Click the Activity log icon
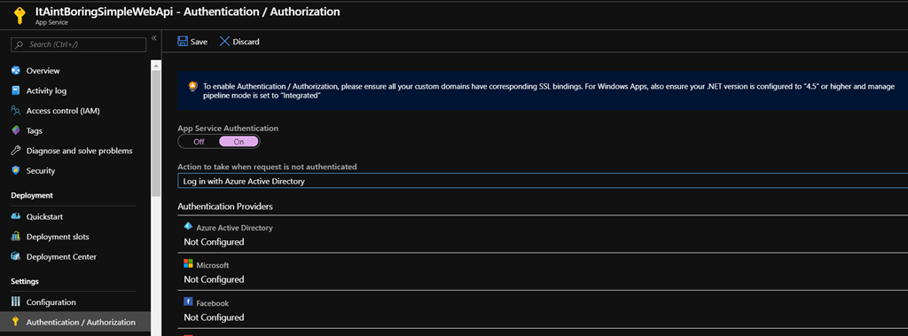908x336 pixels. tap(16, 91)
